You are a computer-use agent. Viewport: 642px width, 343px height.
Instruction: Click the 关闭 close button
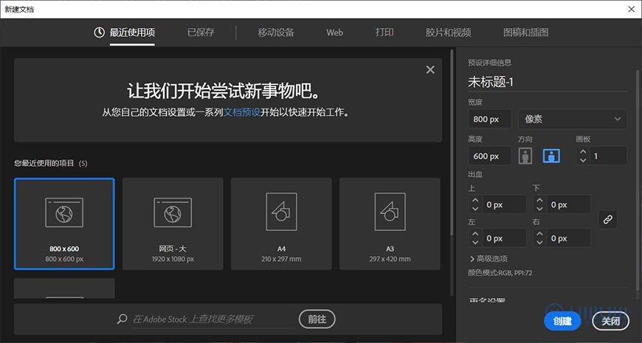pyautogui.click(x=610, y=322)
